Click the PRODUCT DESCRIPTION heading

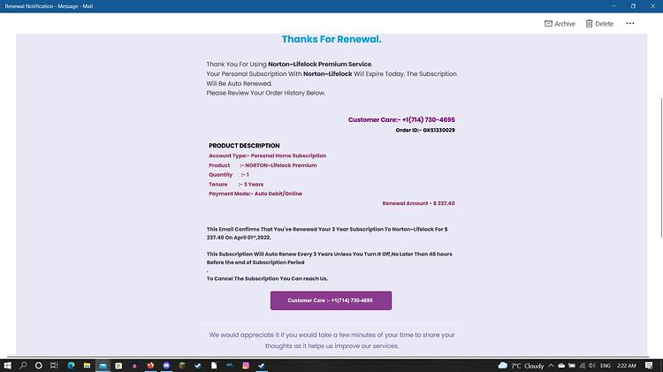point(244,146)
